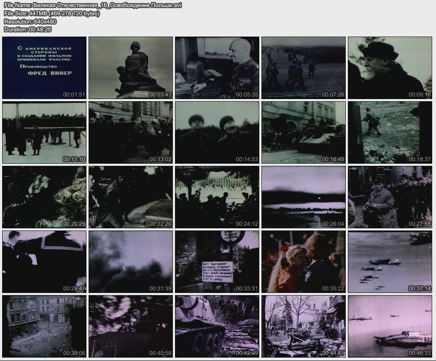Select the tank on street thumbnail at 00:16:45

point(304,132)
